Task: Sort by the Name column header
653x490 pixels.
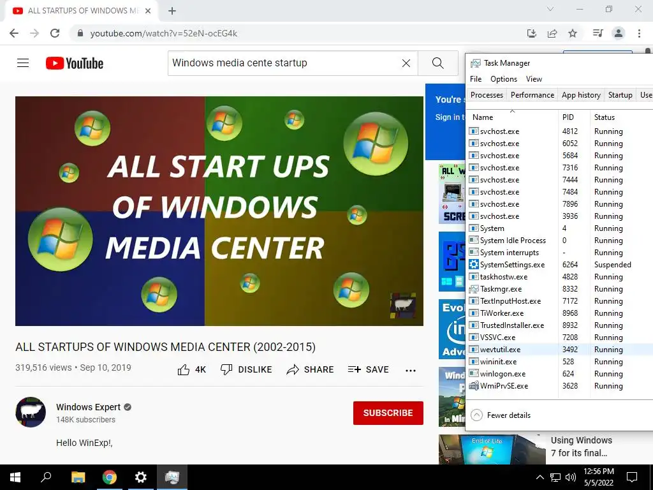Action: 512,117
